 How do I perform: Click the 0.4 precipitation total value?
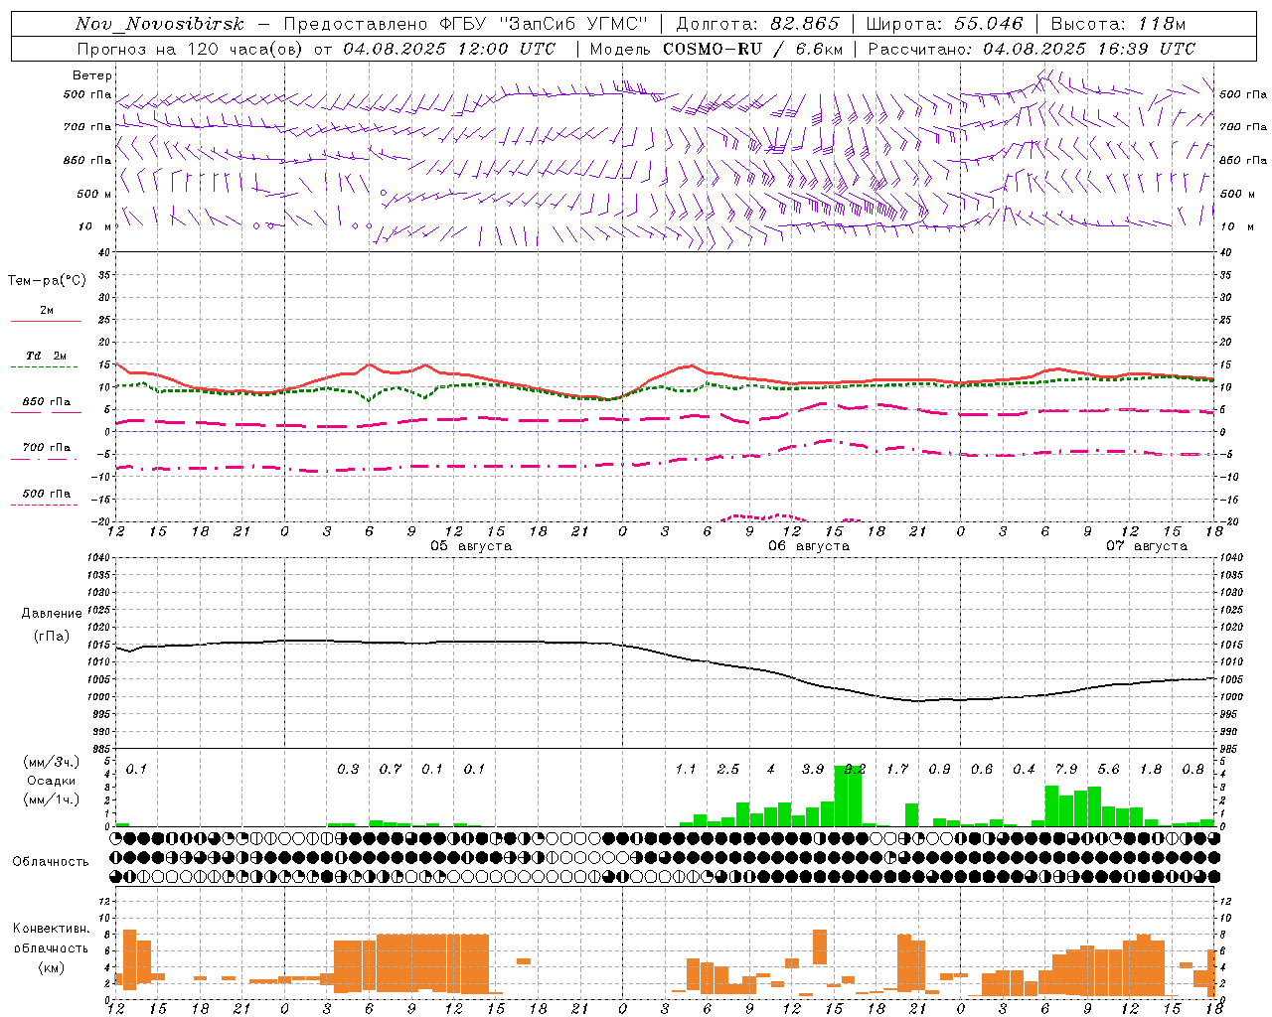1024,770
